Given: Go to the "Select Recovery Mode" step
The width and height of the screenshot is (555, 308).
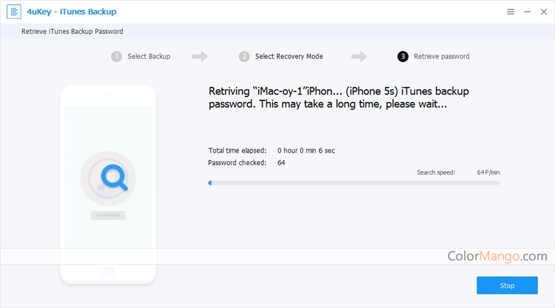Looking at the screenshot, I should (x=289, y=57).
